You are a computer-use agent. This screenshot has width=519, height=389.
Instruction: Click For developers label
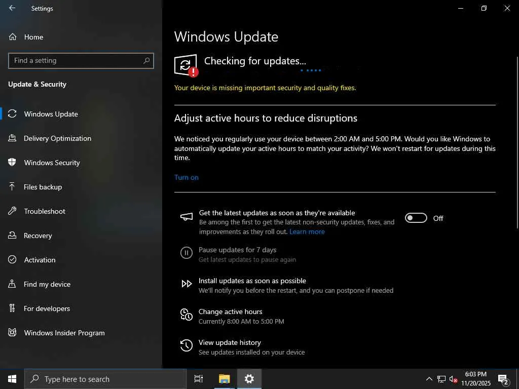47,308
